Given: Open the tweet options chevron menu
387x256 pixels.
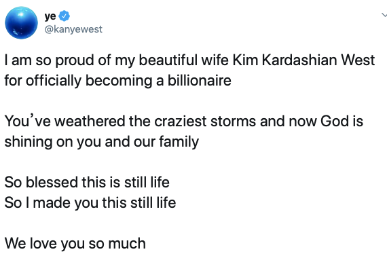Looking at the screenshot, I should 384,16.
